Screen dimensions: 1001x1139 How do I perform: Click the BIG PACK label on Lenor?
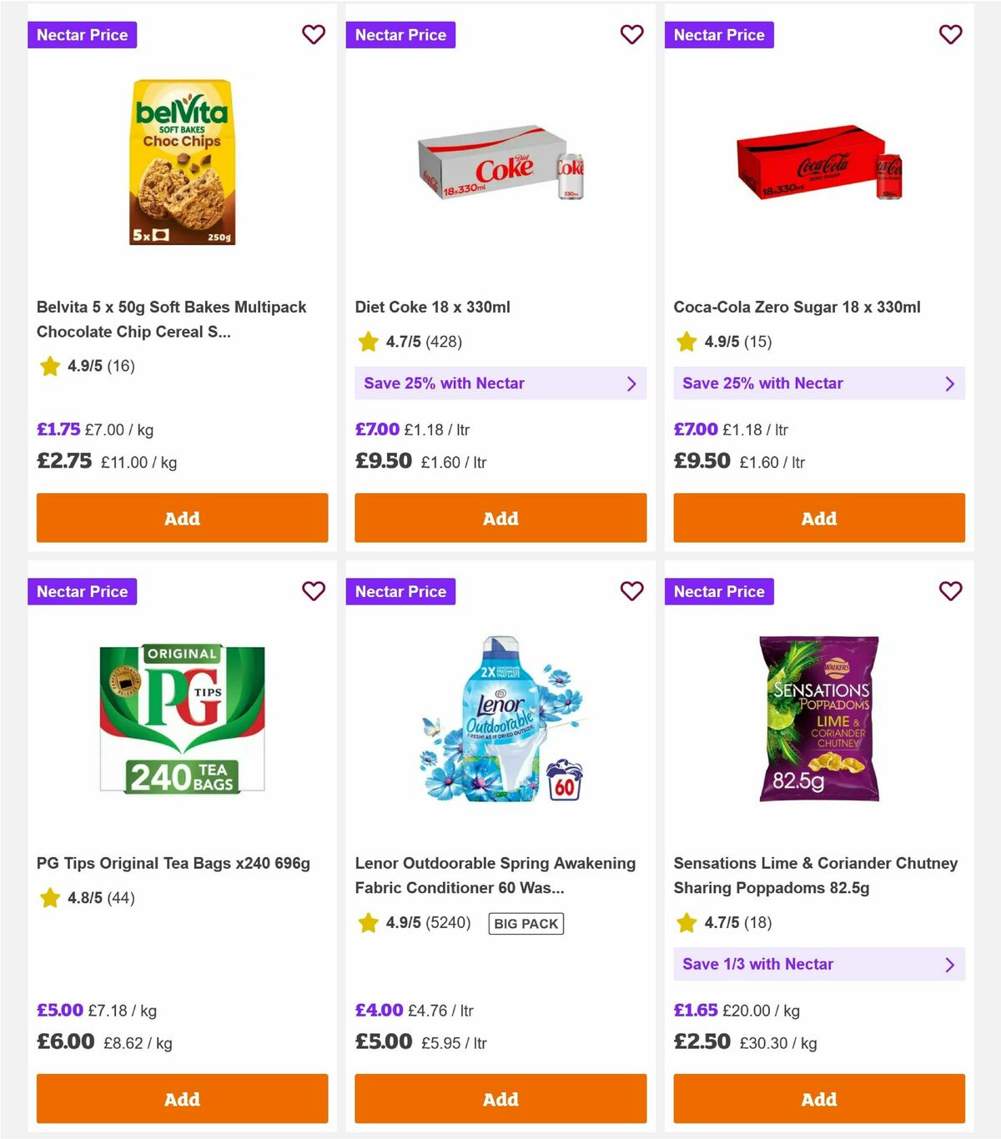pos(525,923)
